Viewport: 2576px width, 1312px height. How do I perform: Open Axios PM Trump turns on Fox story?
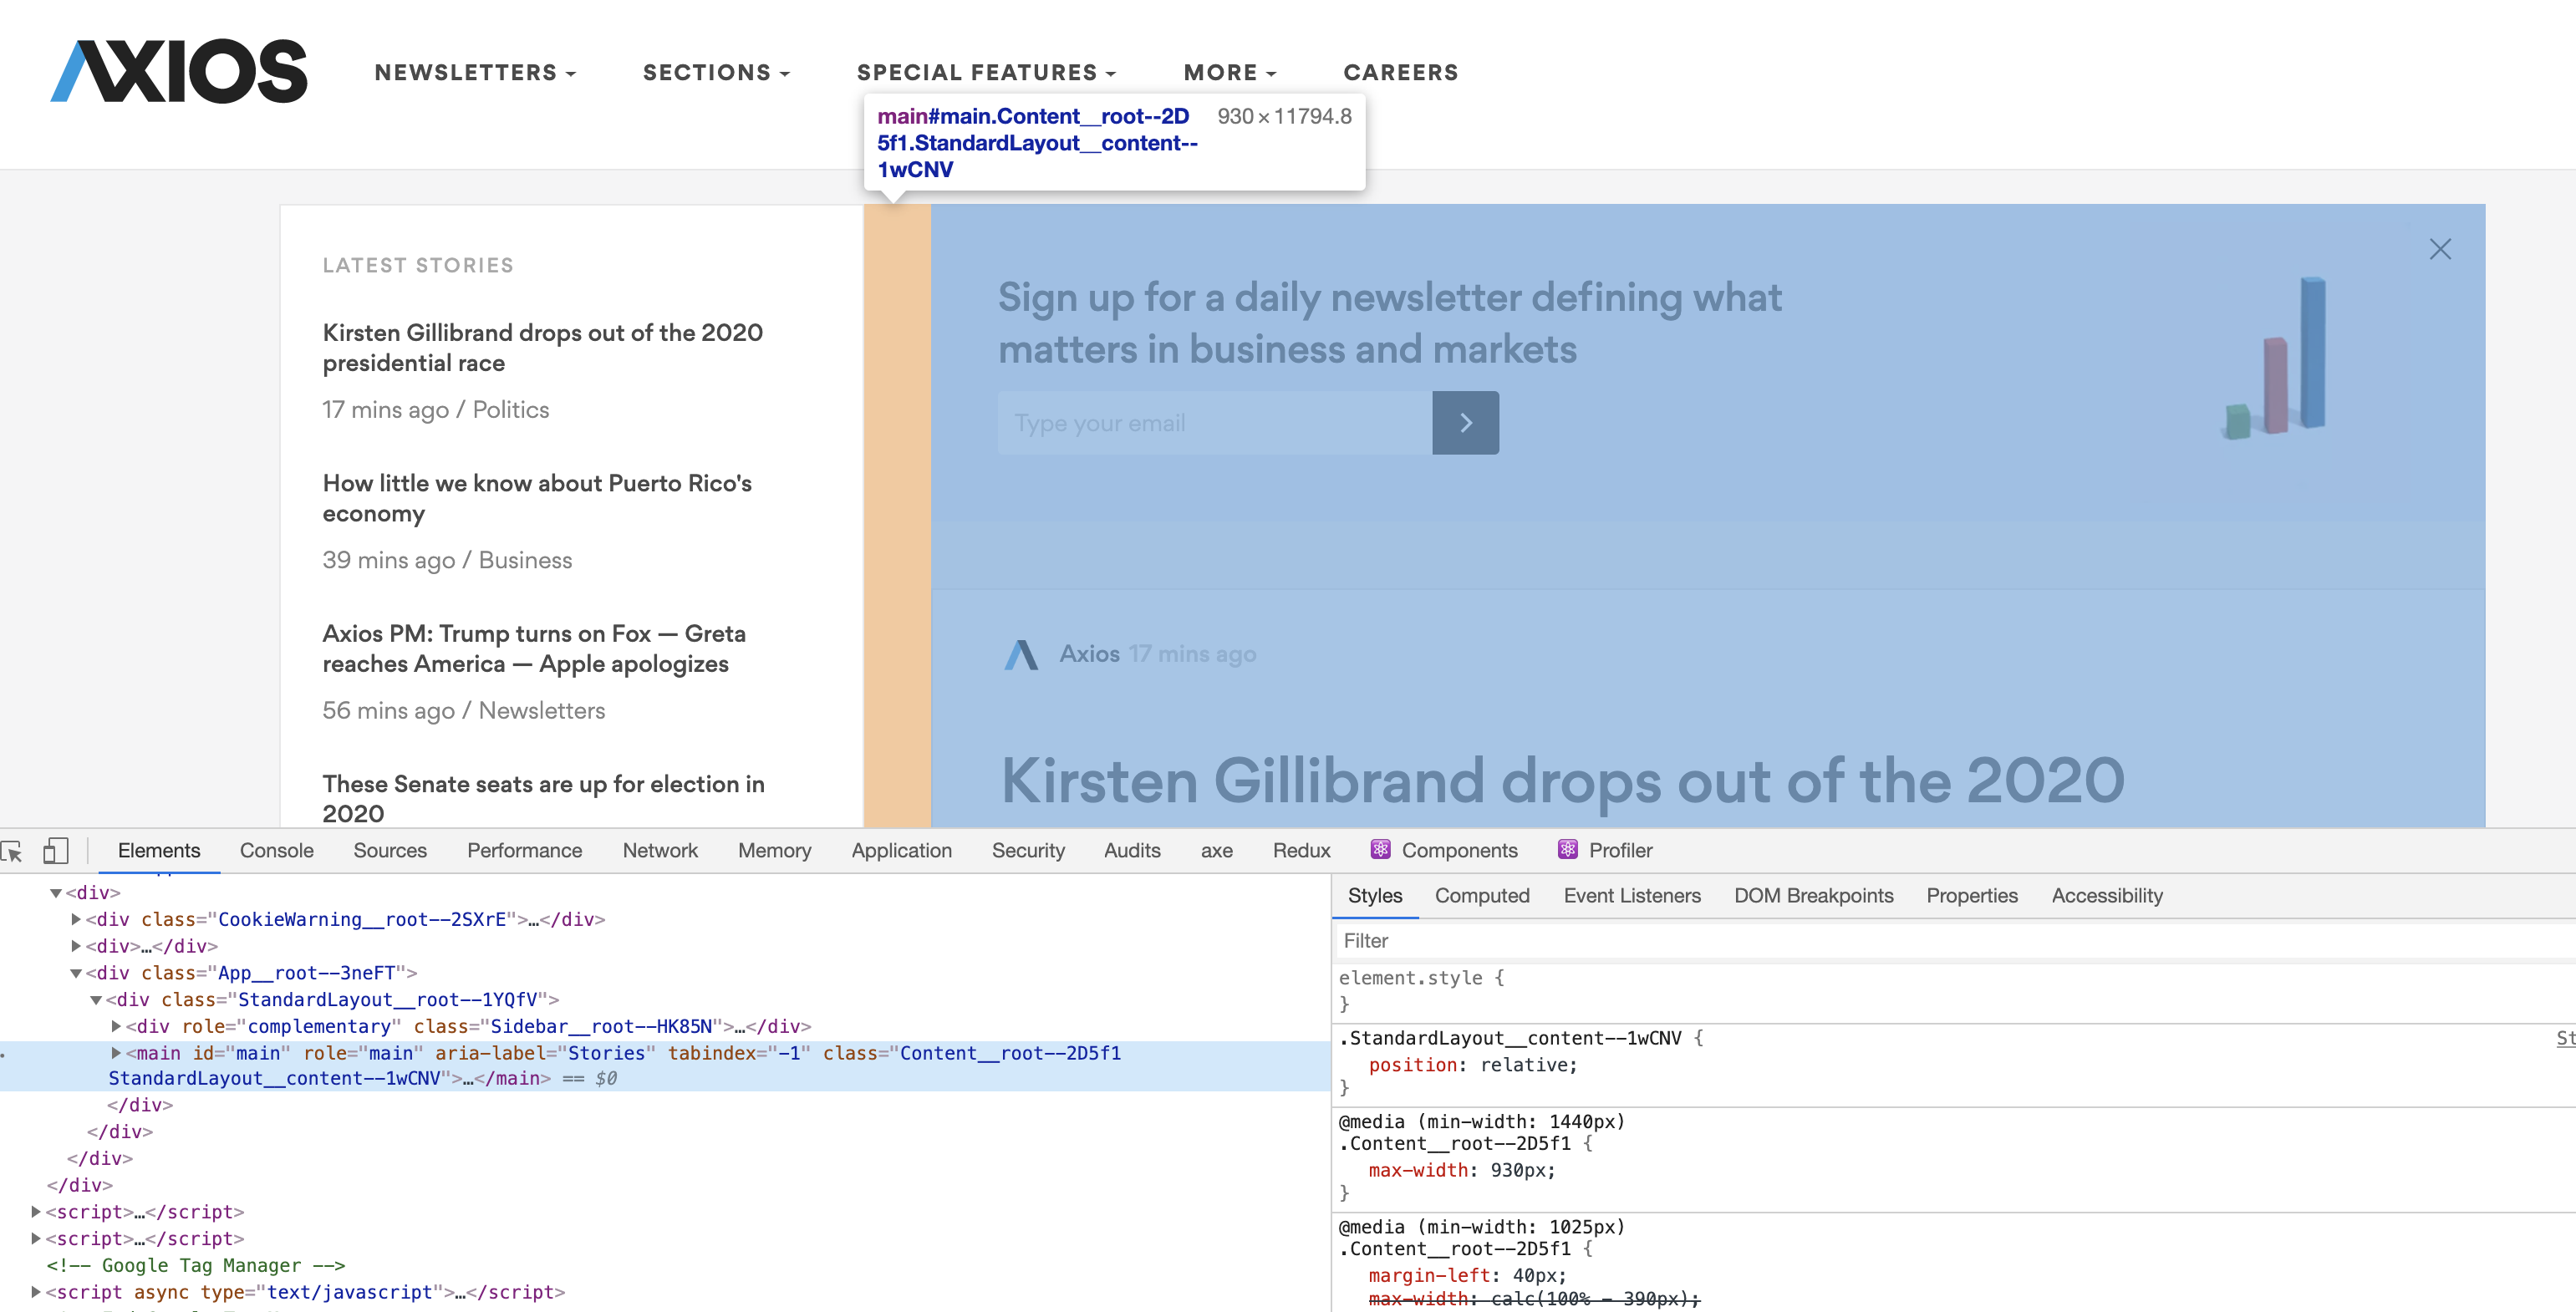pyautogui.click(x=533, y=649)
